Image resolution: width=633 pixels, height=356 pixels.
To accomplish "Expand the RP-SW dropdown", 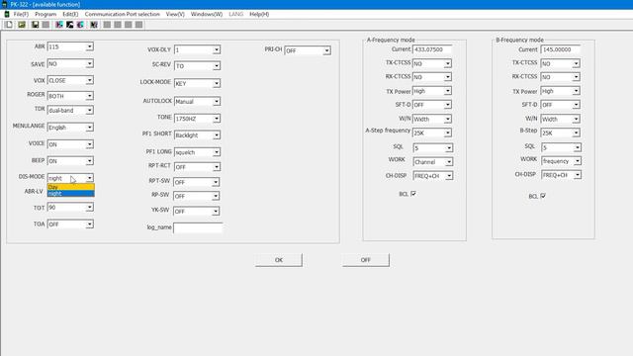I will (216, 196).
